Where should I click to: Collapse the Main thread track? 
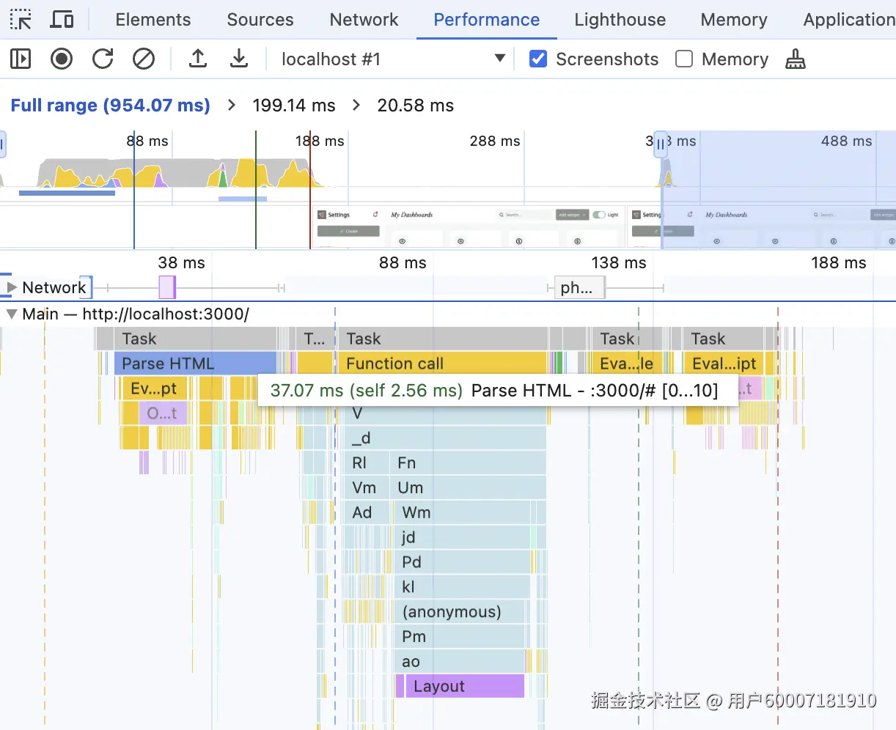pos(12,314)
